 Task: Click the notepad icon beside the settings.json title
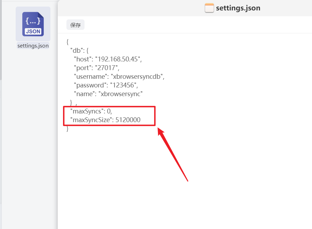coord(209,8)
